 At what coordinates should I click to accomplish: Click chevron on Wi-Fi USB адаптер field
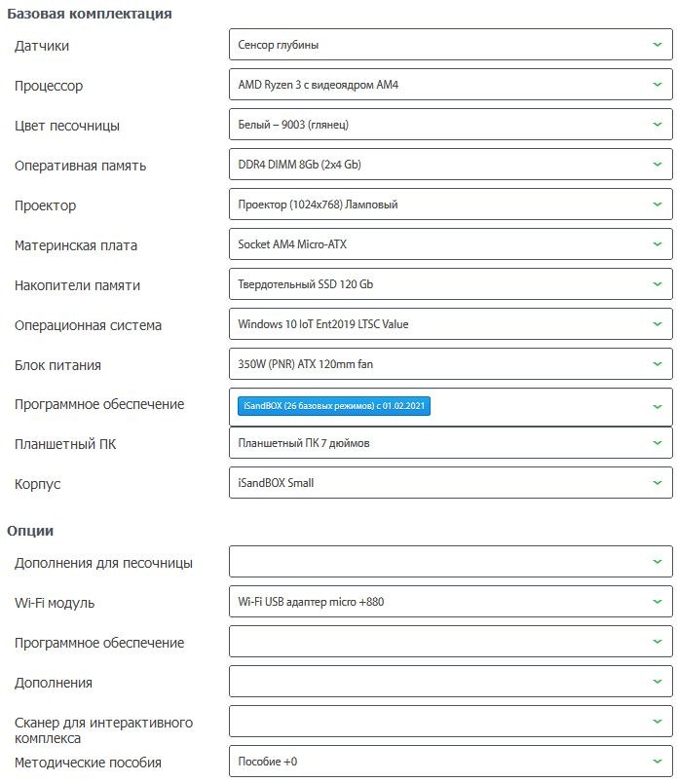[658, 602]
